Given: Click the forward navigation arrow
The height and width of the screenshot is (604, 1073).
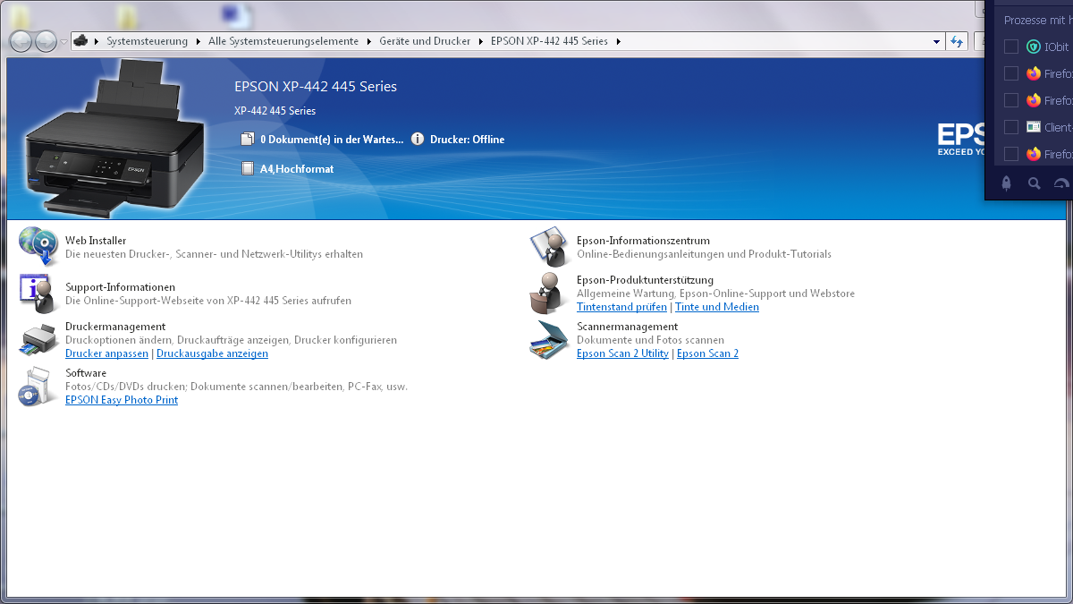Looking at the screenshot, I should coord(46,40).
